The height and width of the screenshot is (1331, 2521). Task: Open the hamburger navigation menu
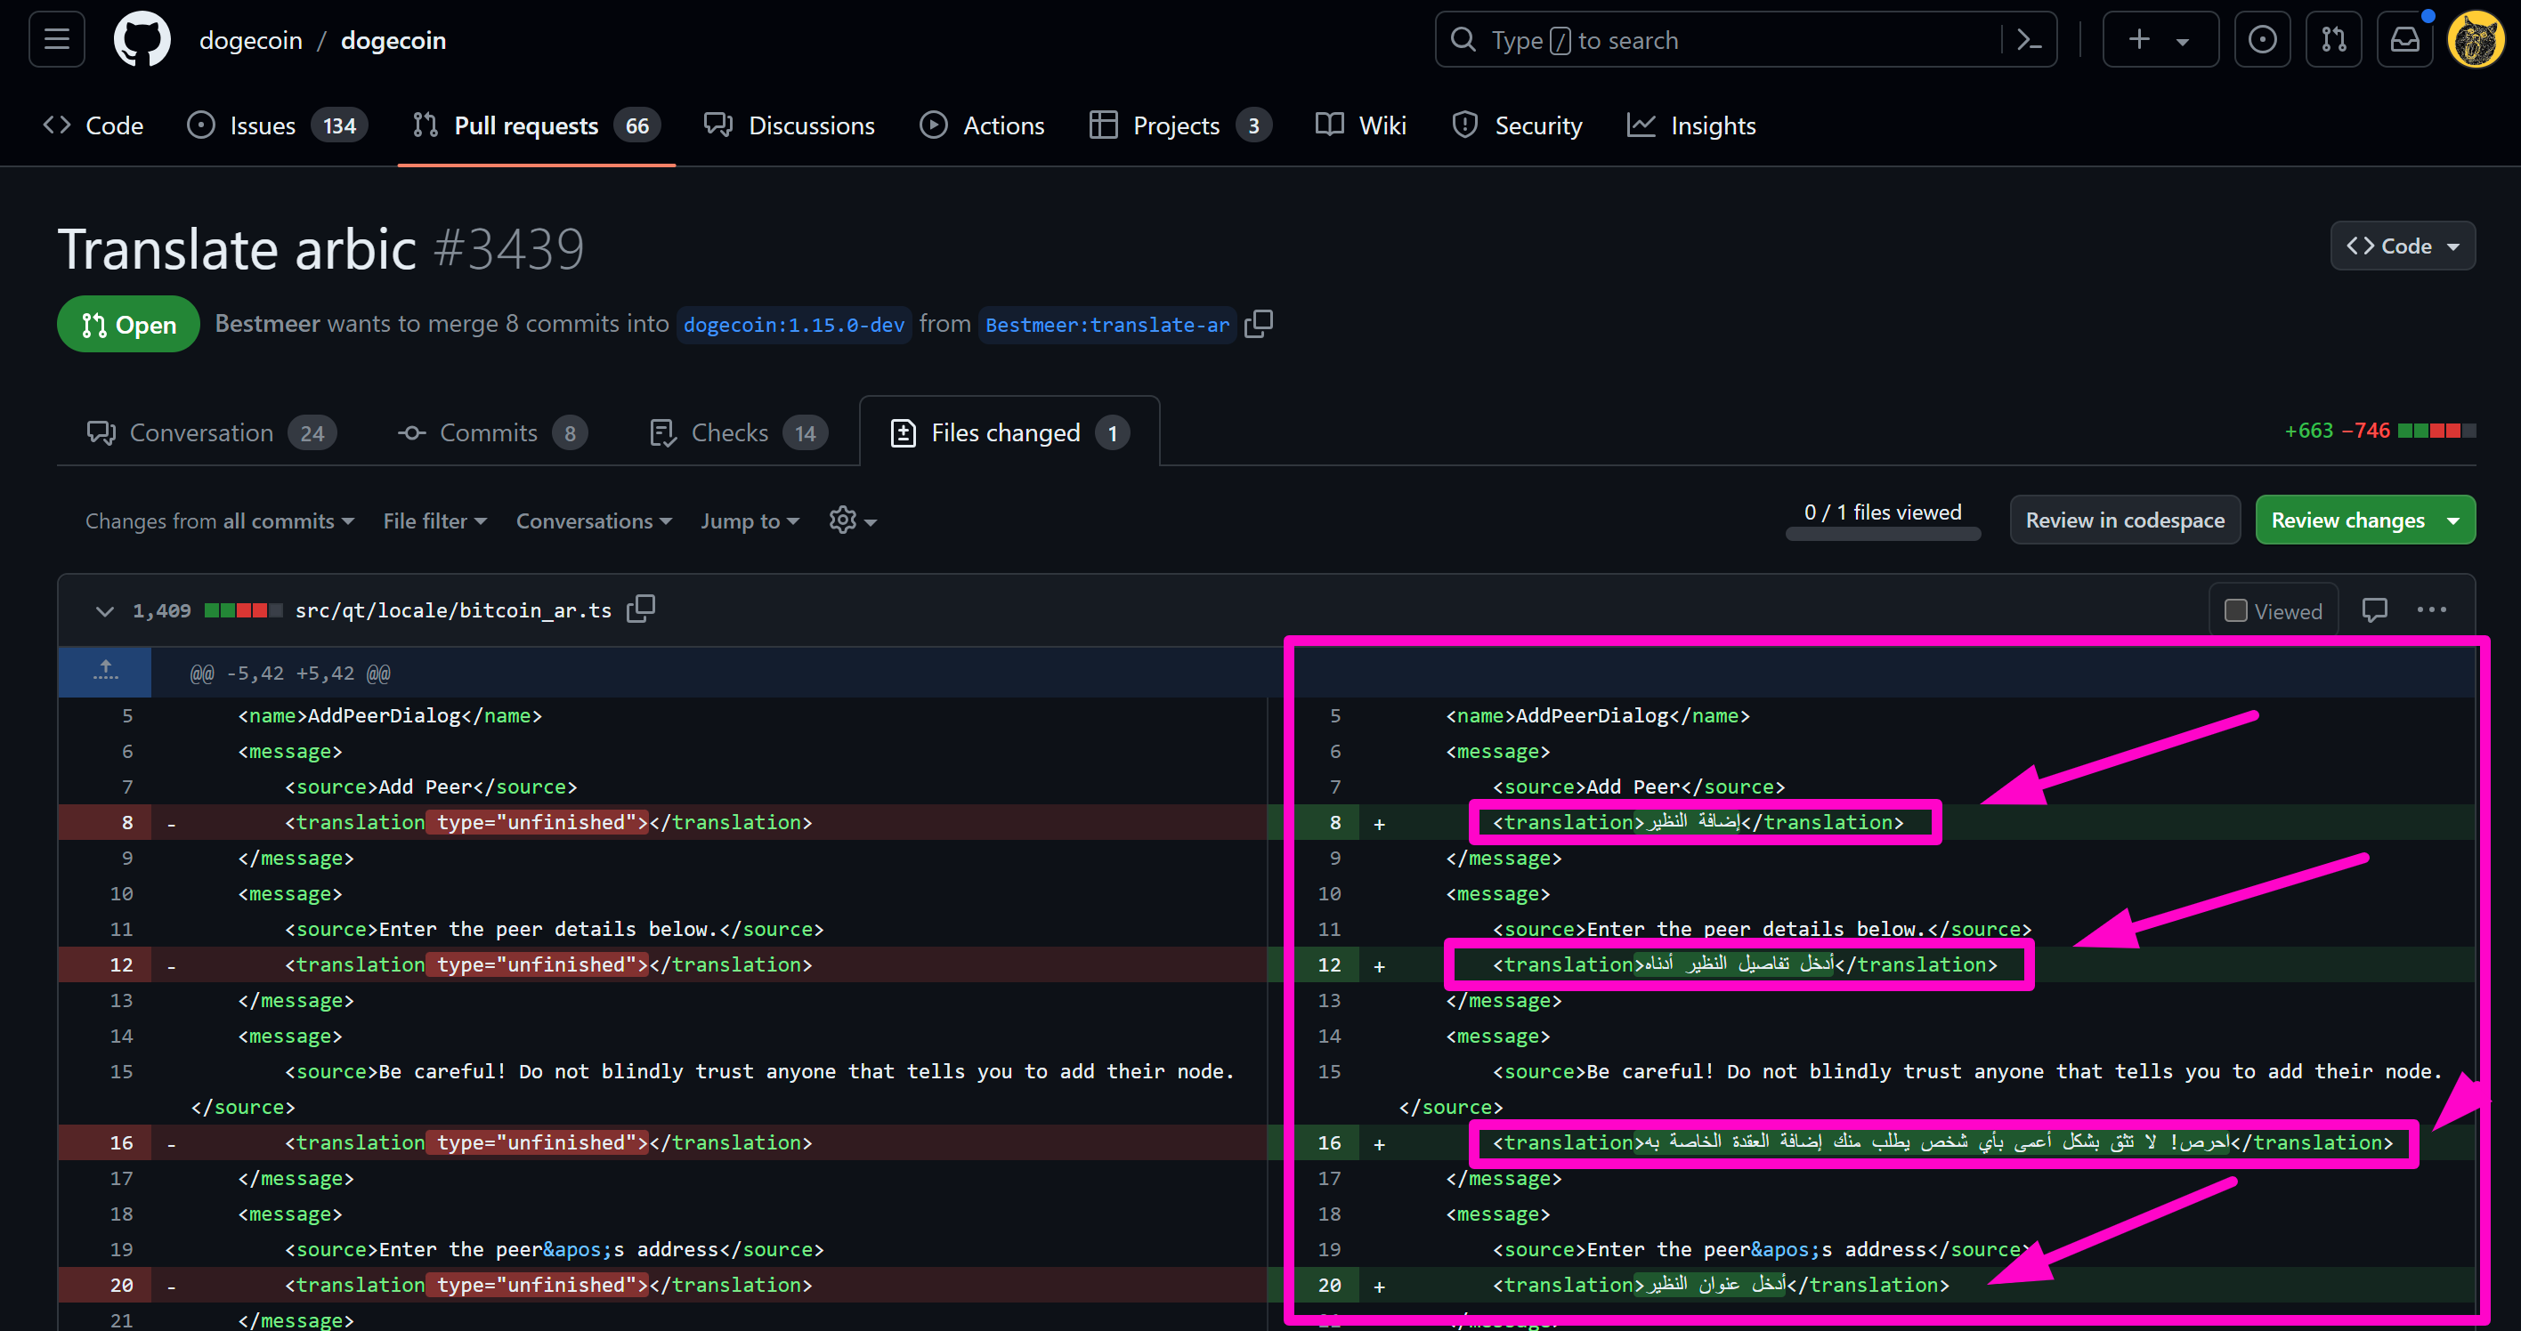tap(57, 40)
